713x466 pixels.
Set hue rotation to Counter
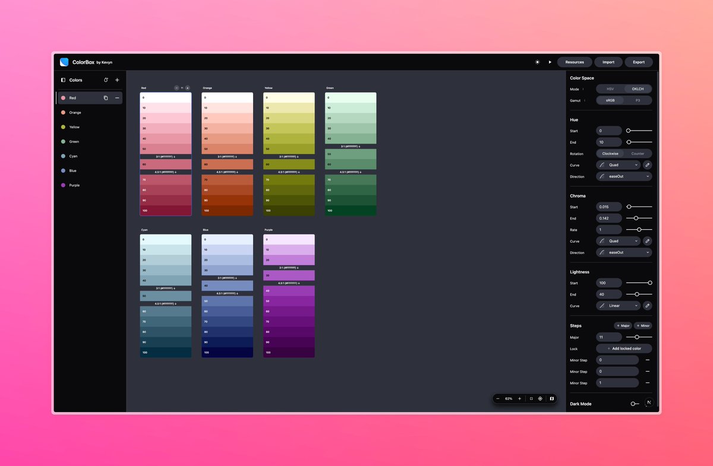point(638,154)
